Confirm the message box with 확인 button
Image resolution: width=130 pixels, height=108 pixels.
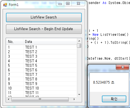pyautogui.click(x=114, y=99)
